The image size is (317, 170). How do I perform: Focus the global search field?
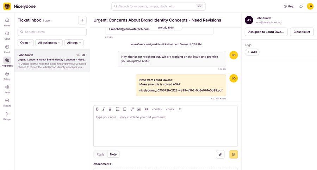pos(158,6)
